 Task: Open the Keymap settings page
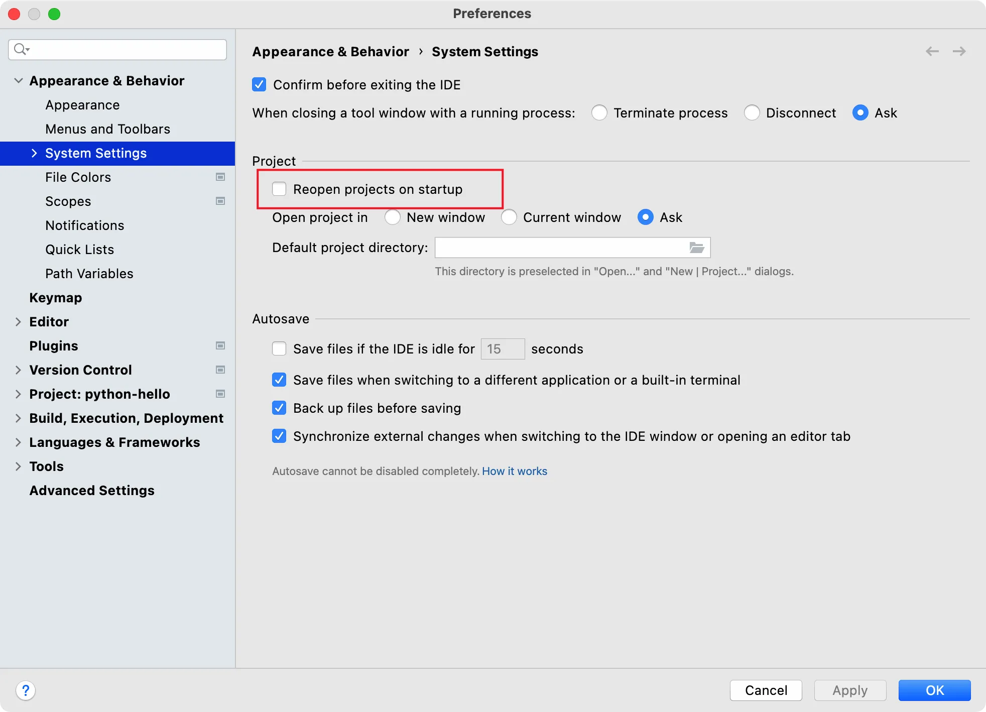(x=55, y=298)
